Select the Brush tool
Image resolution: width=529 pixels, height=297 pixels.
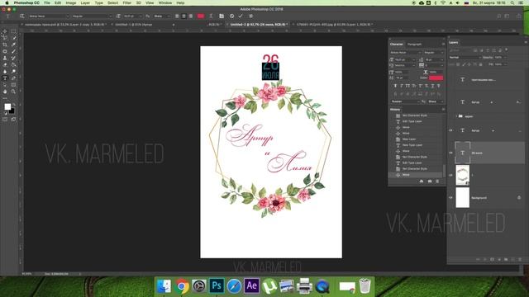pos(13,51)
